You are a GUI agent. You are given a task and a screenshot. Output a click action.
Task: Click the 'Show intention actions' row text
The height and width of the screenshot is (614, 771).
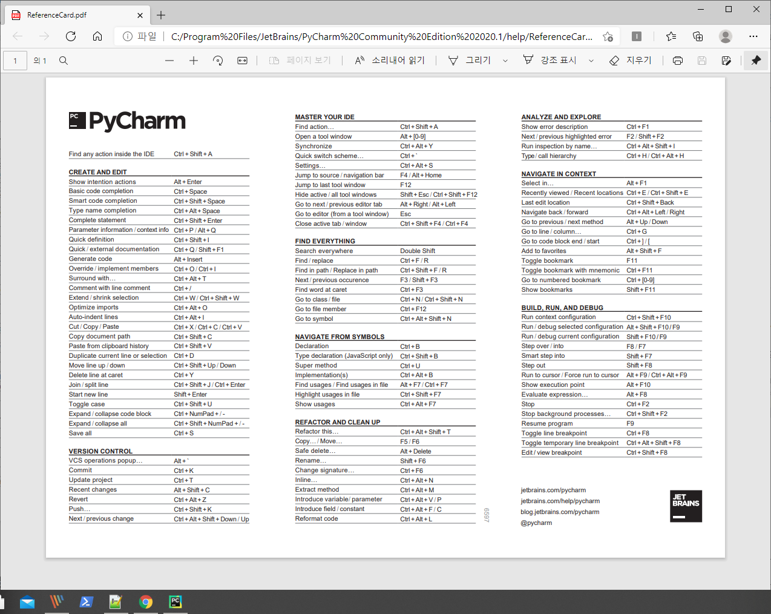click(x=102, y=182)
